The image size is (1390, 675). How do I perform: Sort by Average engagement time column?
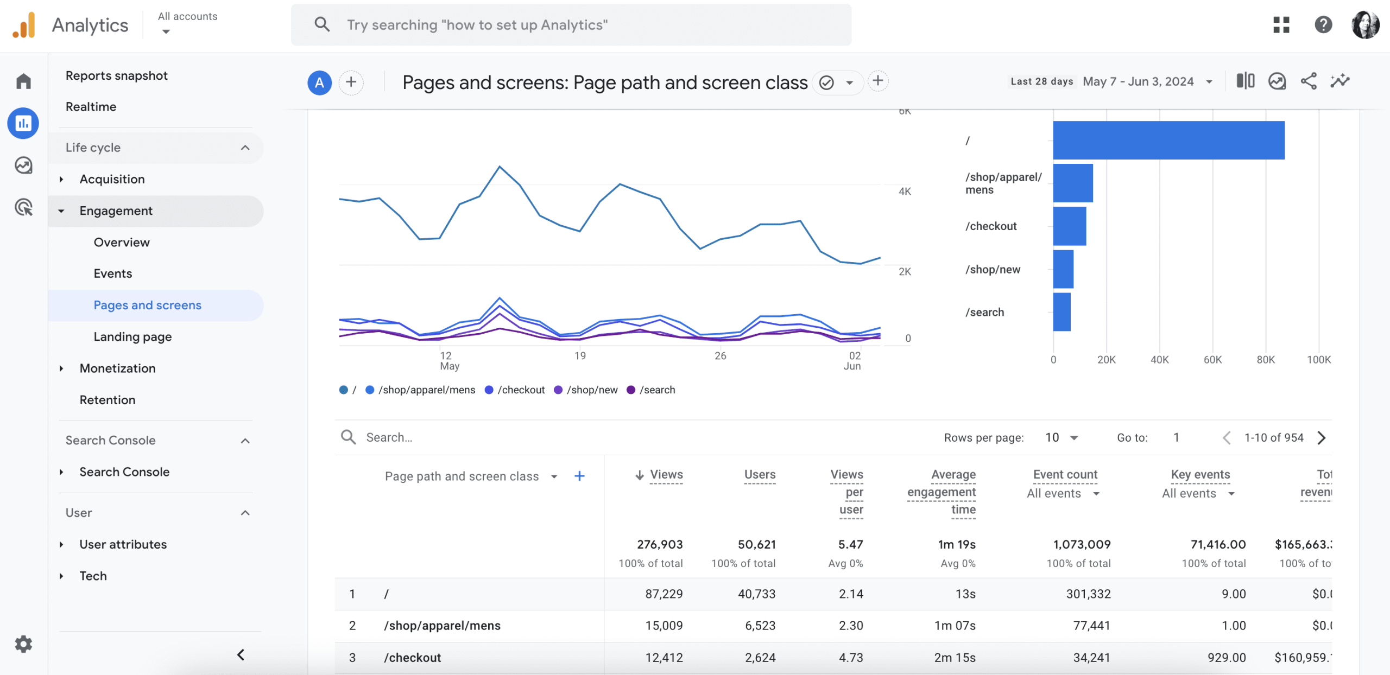tap(942, 492)
